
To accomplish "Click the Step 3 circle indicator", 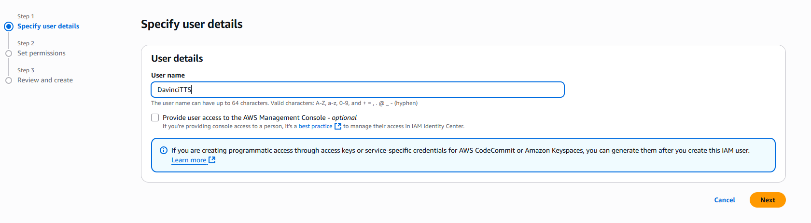I will [9, 80].
